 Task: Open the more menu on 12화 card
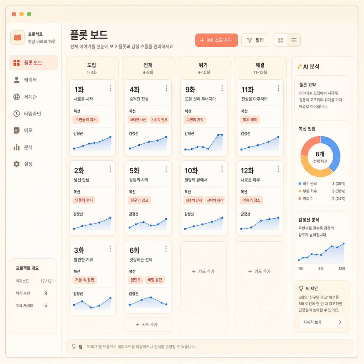point(278,169)
